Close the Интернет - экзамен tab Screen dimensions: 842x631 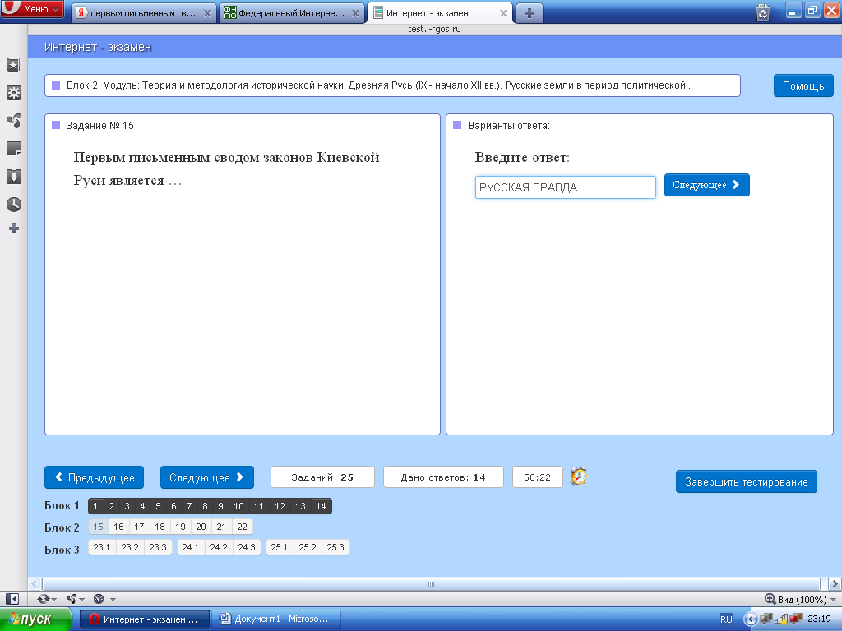click(x=503, y=13)
